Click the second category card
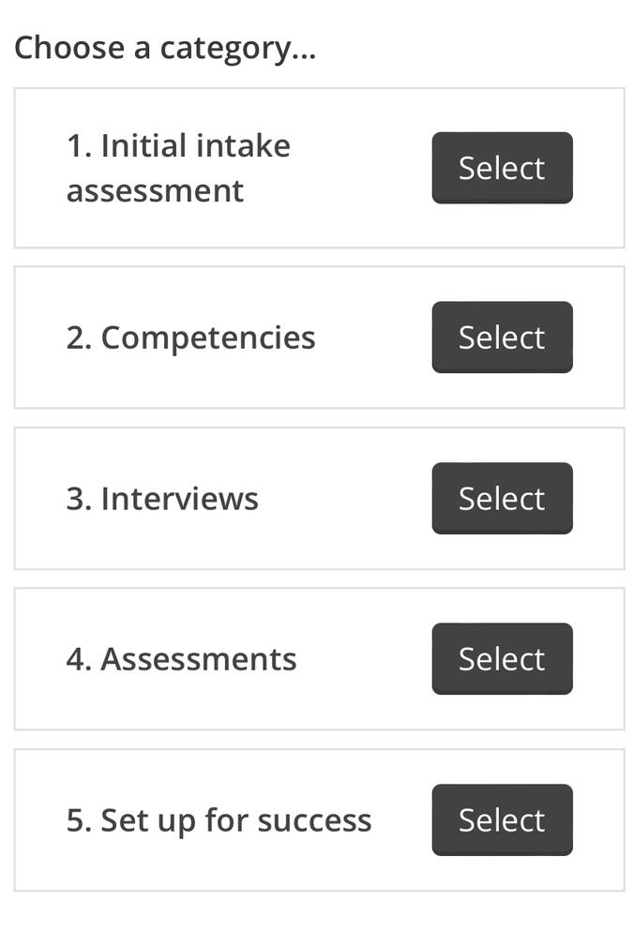Screen dimensions: 633x931 click(x=316, y=338)
